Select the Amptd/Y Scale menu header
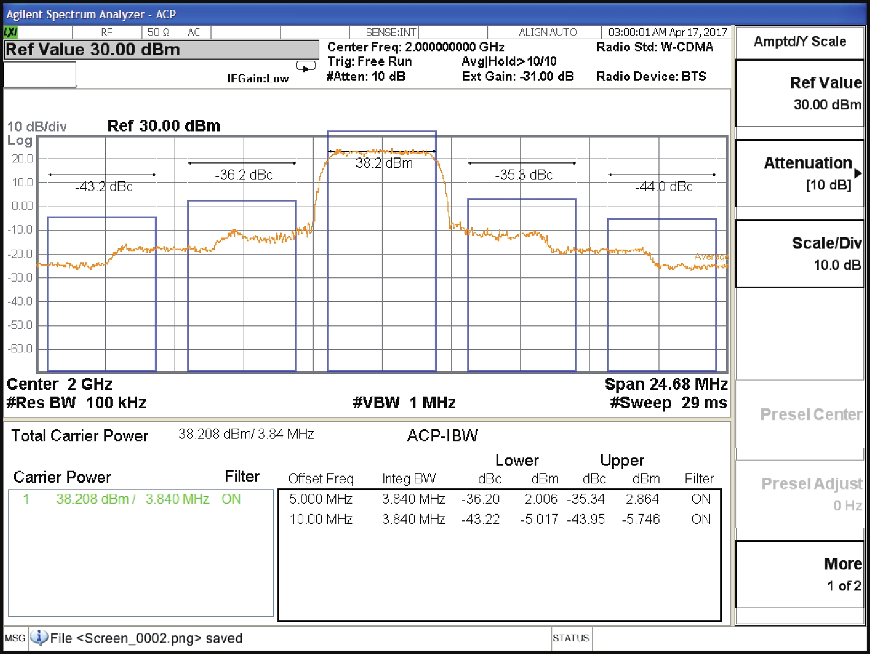Screen dimensions: 870x654 tap(799, 42)
